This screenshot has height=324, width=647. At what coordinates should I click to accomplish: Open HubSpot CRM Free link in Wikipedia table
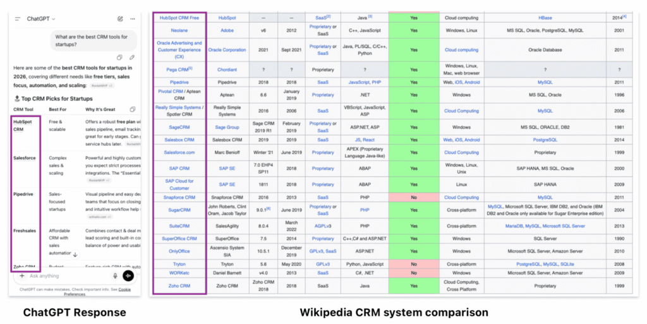tap(179, 18)
